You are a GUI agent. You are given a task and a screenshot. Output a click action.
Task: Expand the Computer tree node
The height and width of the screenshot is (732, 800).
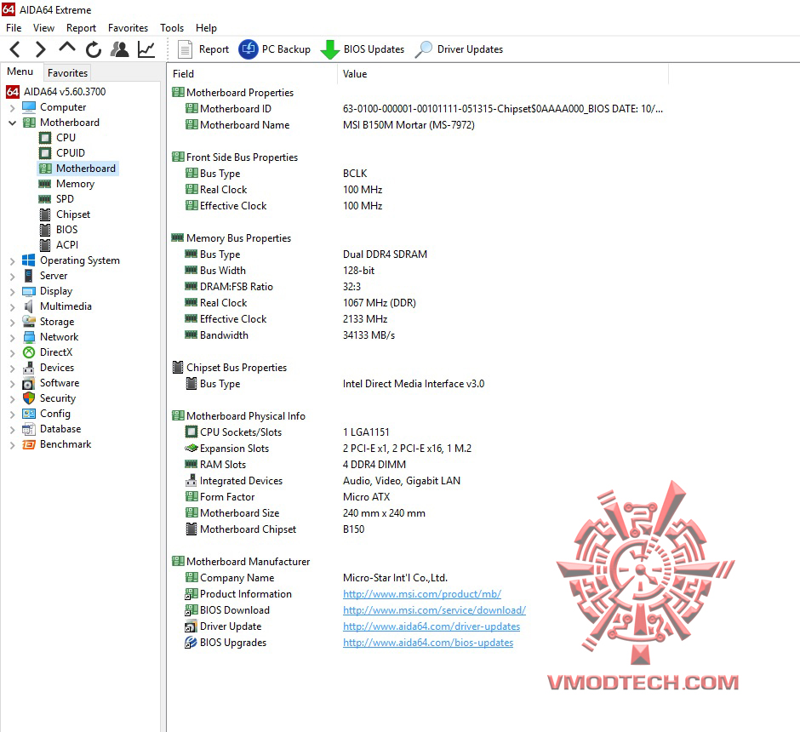click(x=12, y=107)
